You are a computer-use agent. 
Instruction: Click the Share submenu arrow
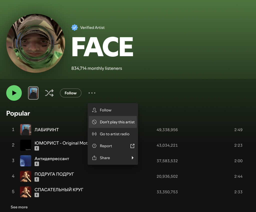(x=132, y=158)
